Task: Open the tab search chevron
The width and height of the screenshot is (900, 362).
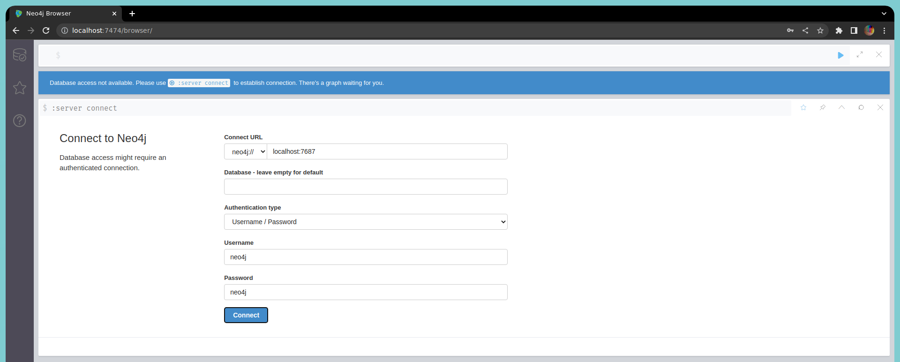Action: [884, 14]
